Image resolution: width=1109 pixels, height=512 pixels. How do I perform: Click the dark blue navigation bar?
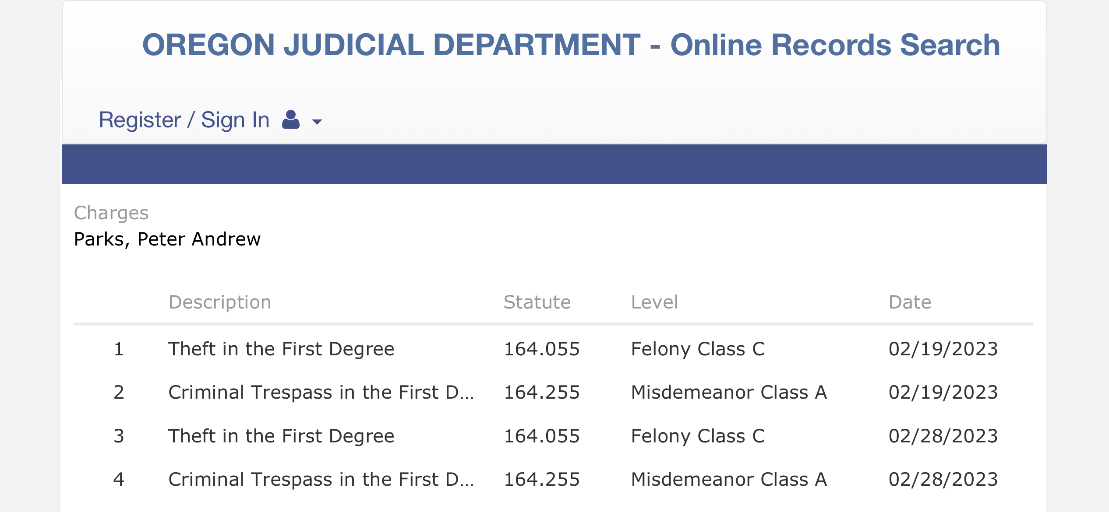[x=554, y=164]
